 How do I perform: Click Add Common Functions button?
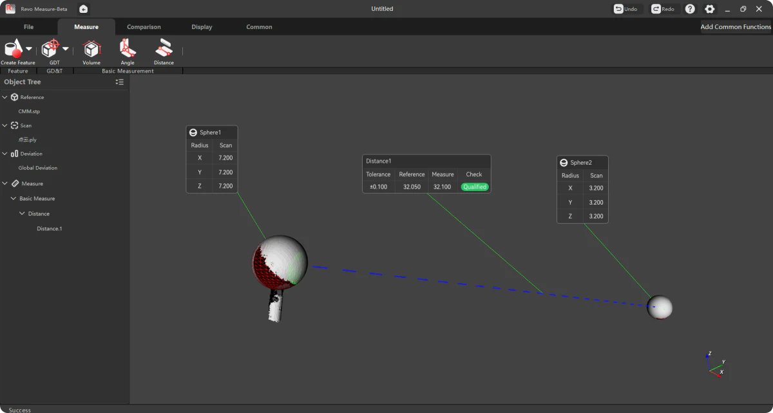736,27
